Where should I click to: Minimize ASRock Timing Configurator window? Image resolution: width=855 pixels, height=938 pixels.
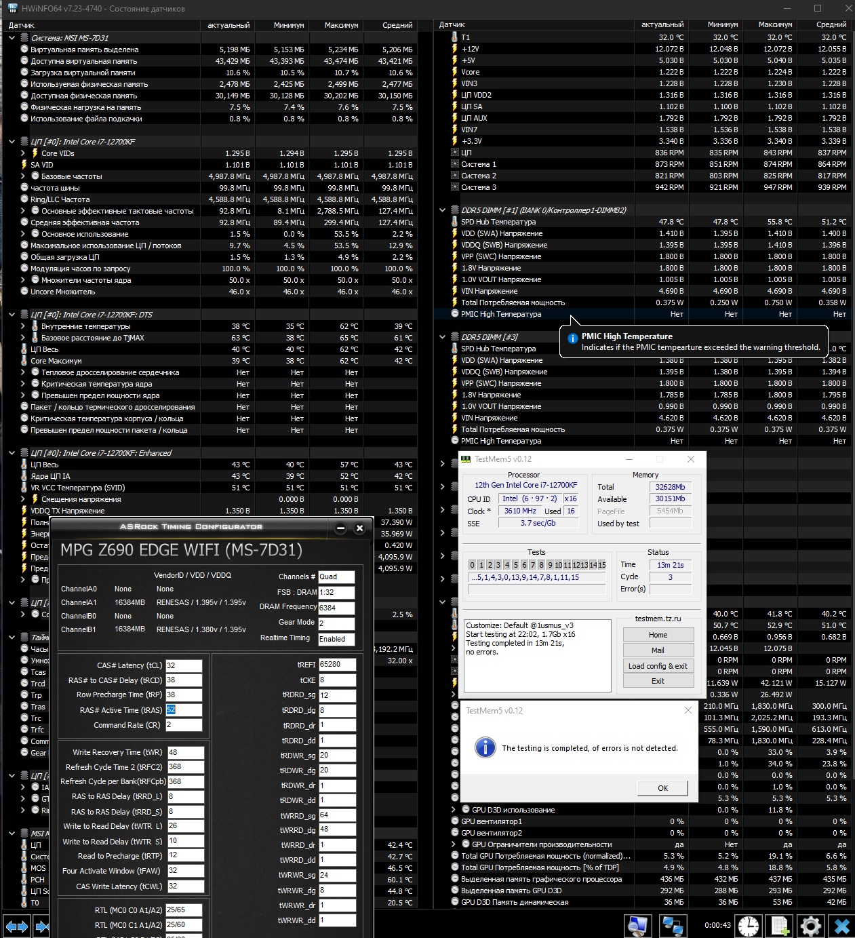point(340,528)
